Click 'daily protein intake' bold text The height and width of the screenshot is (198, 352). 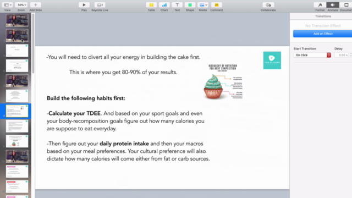pyautogui.click(x=124, y=144)
